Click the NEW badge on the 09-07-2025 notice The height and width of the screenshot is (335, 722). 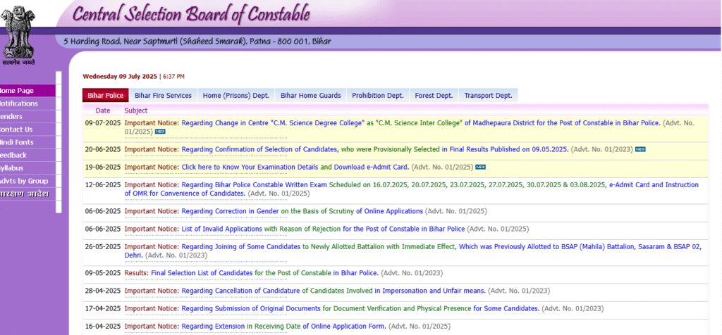(160, 132)
